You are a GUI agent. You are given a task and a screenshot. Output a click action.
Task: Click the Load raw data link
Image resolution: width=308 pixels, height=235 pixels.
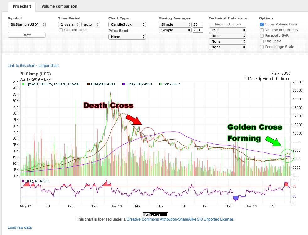[x=20, y=227]
